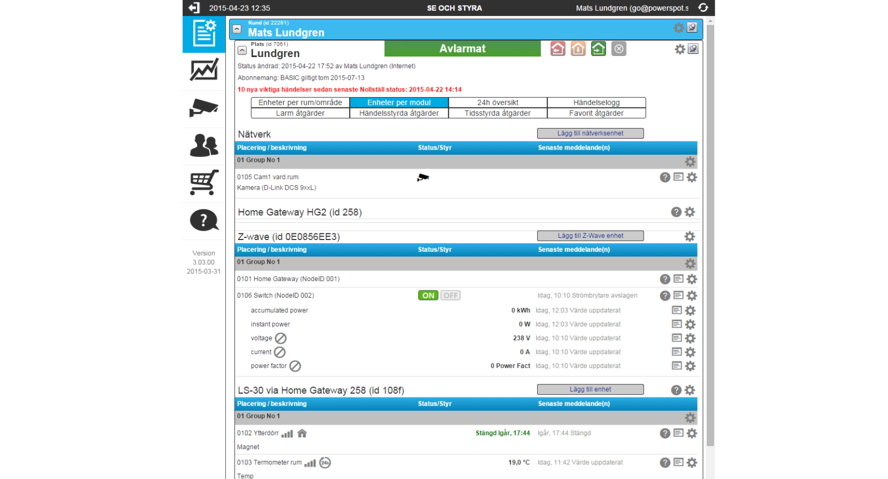Turn the Switch NodeID 002 OFF

451,295
